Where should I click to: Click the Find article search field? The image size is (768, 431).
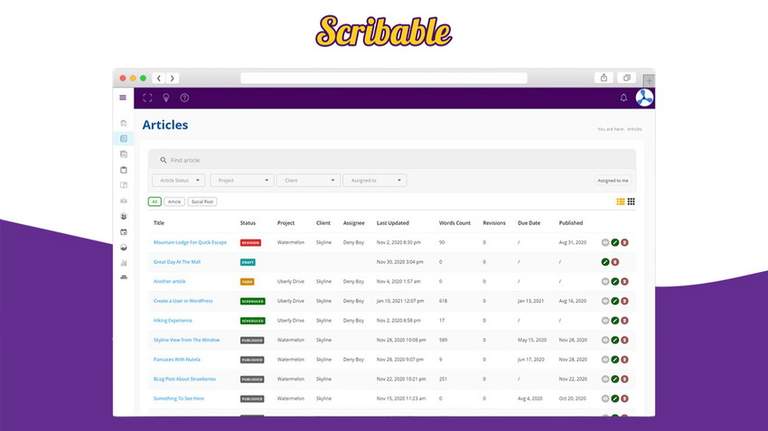pos(392,160)
